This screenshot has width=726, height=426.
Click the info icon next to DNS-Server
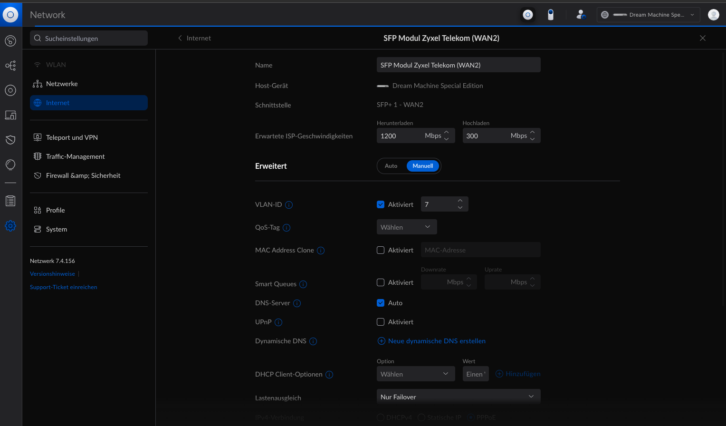(297, 303)
